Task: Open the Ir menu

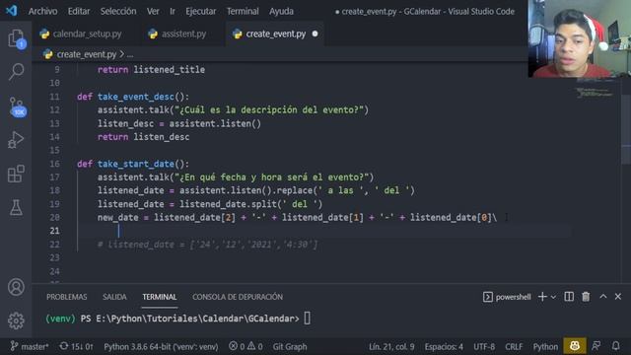Action: [x=173, y=11]
